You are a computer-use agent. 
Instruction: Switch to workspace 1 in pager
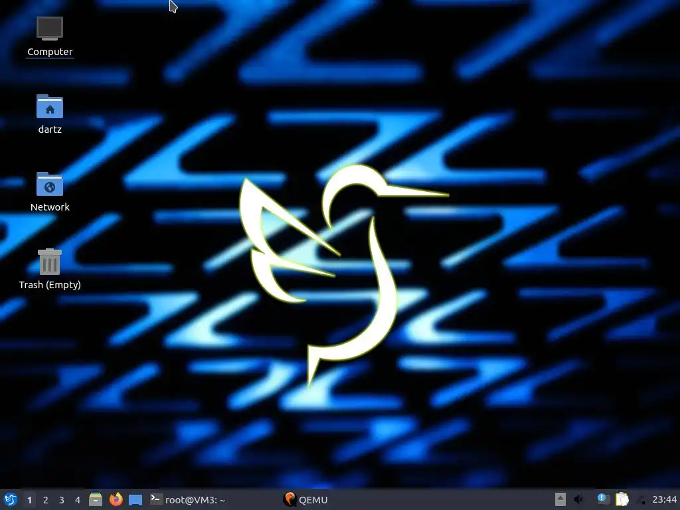point(29,500)
